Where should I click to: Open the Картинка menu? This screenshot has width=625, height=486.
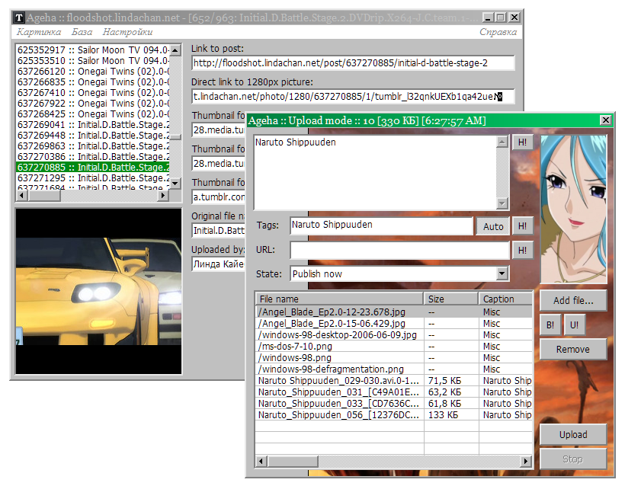(x=39, y=32)
